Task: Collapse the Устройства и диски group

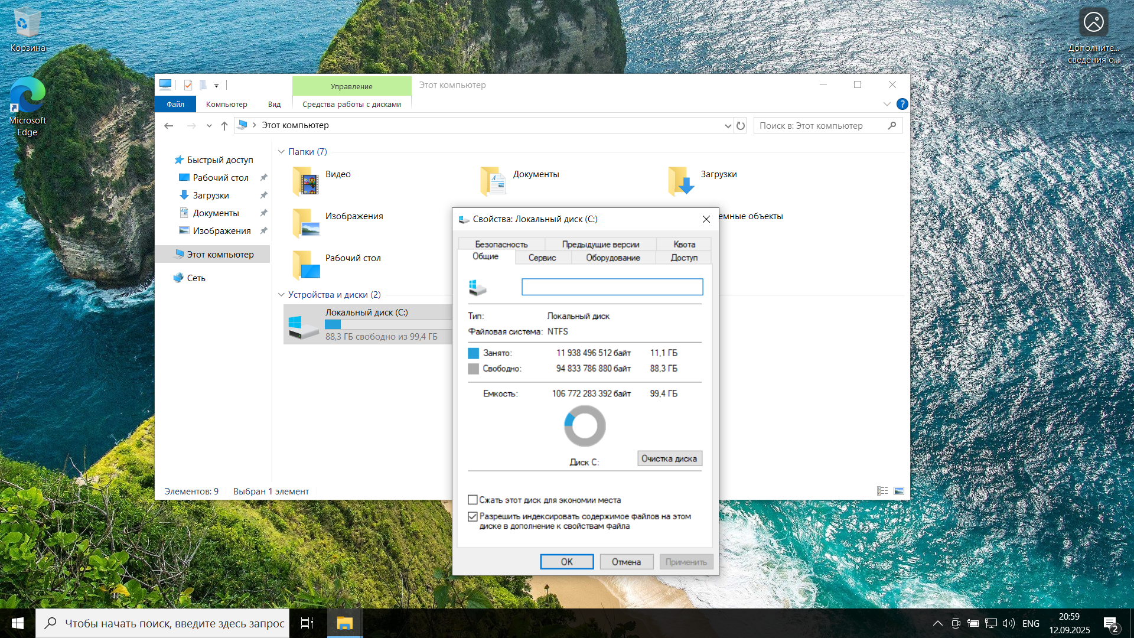Action: click(282, 295)
